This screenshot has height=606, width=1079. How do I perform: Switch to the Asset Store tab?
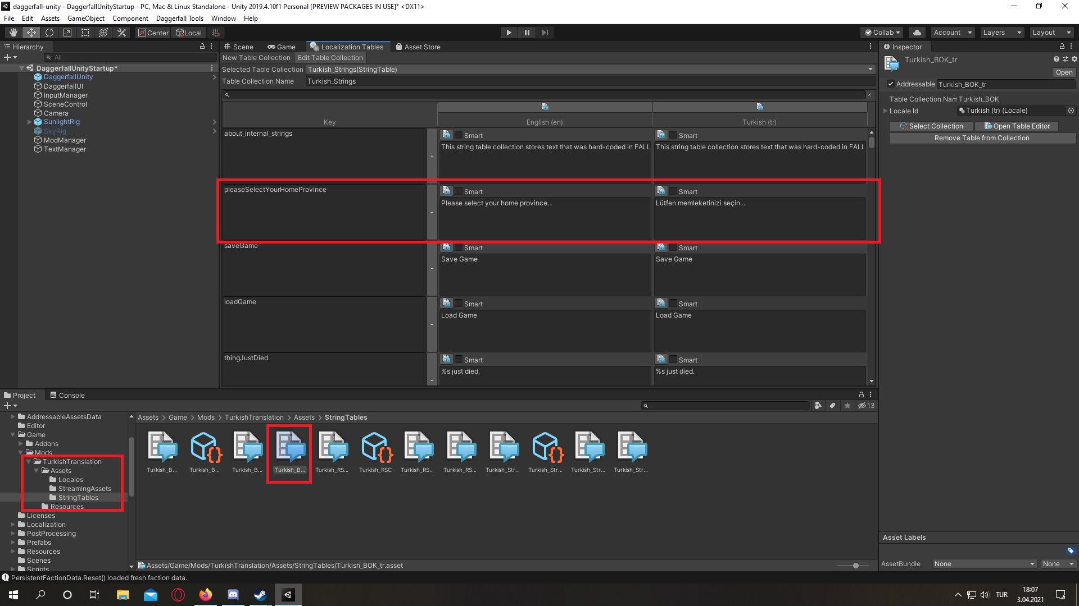(x=418, y=47)
